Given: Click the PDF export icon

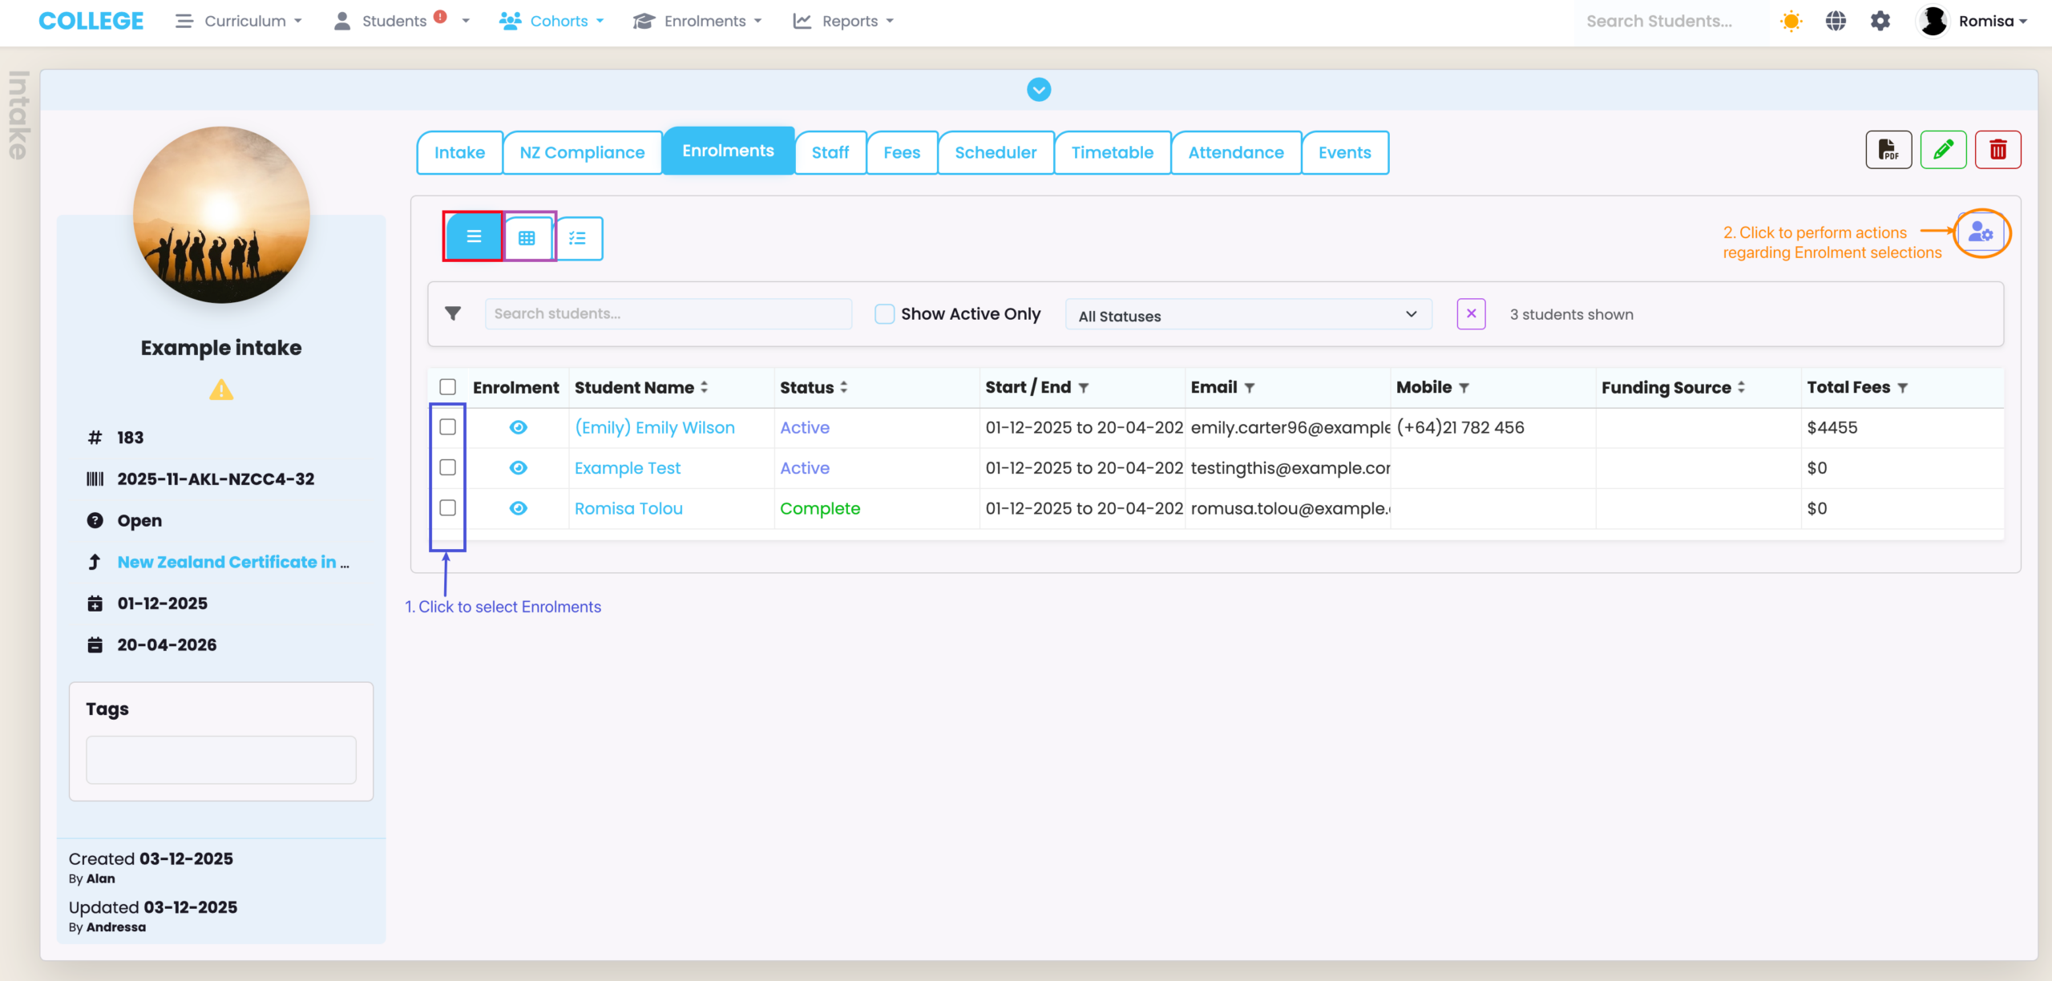Looking at the screenshot, I should [x=1888, y=150].
